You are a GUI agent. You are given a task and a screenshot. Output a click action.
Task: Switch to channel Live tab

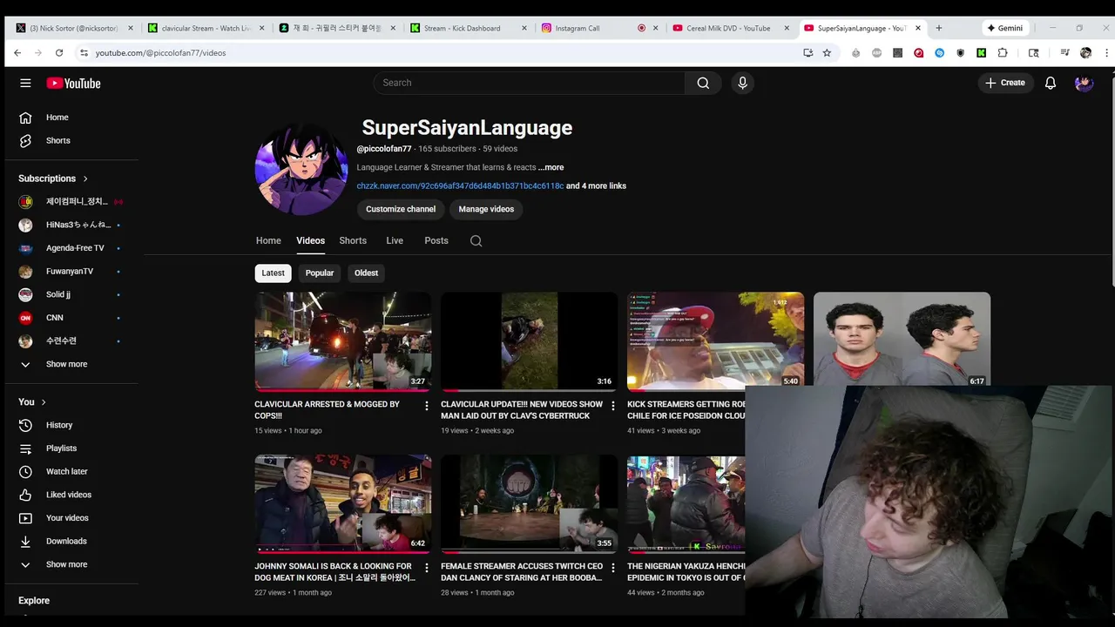click(395, 241)
